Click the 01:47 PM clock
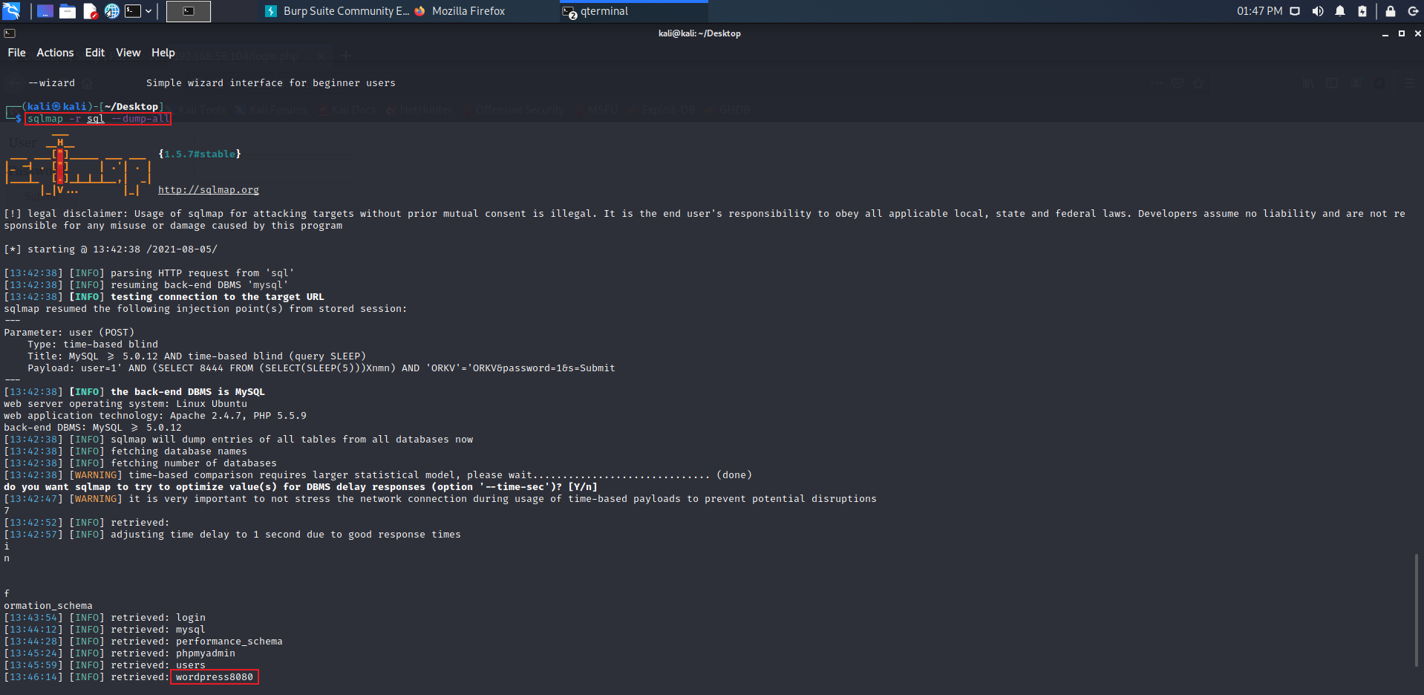This screenshot has height=695, width=1424. tap(1259, 11)
